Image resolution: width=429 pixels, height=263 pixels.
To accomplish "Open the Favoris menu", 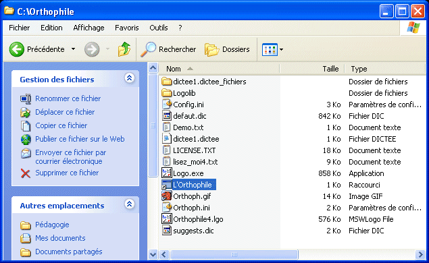I will (127, 28).
